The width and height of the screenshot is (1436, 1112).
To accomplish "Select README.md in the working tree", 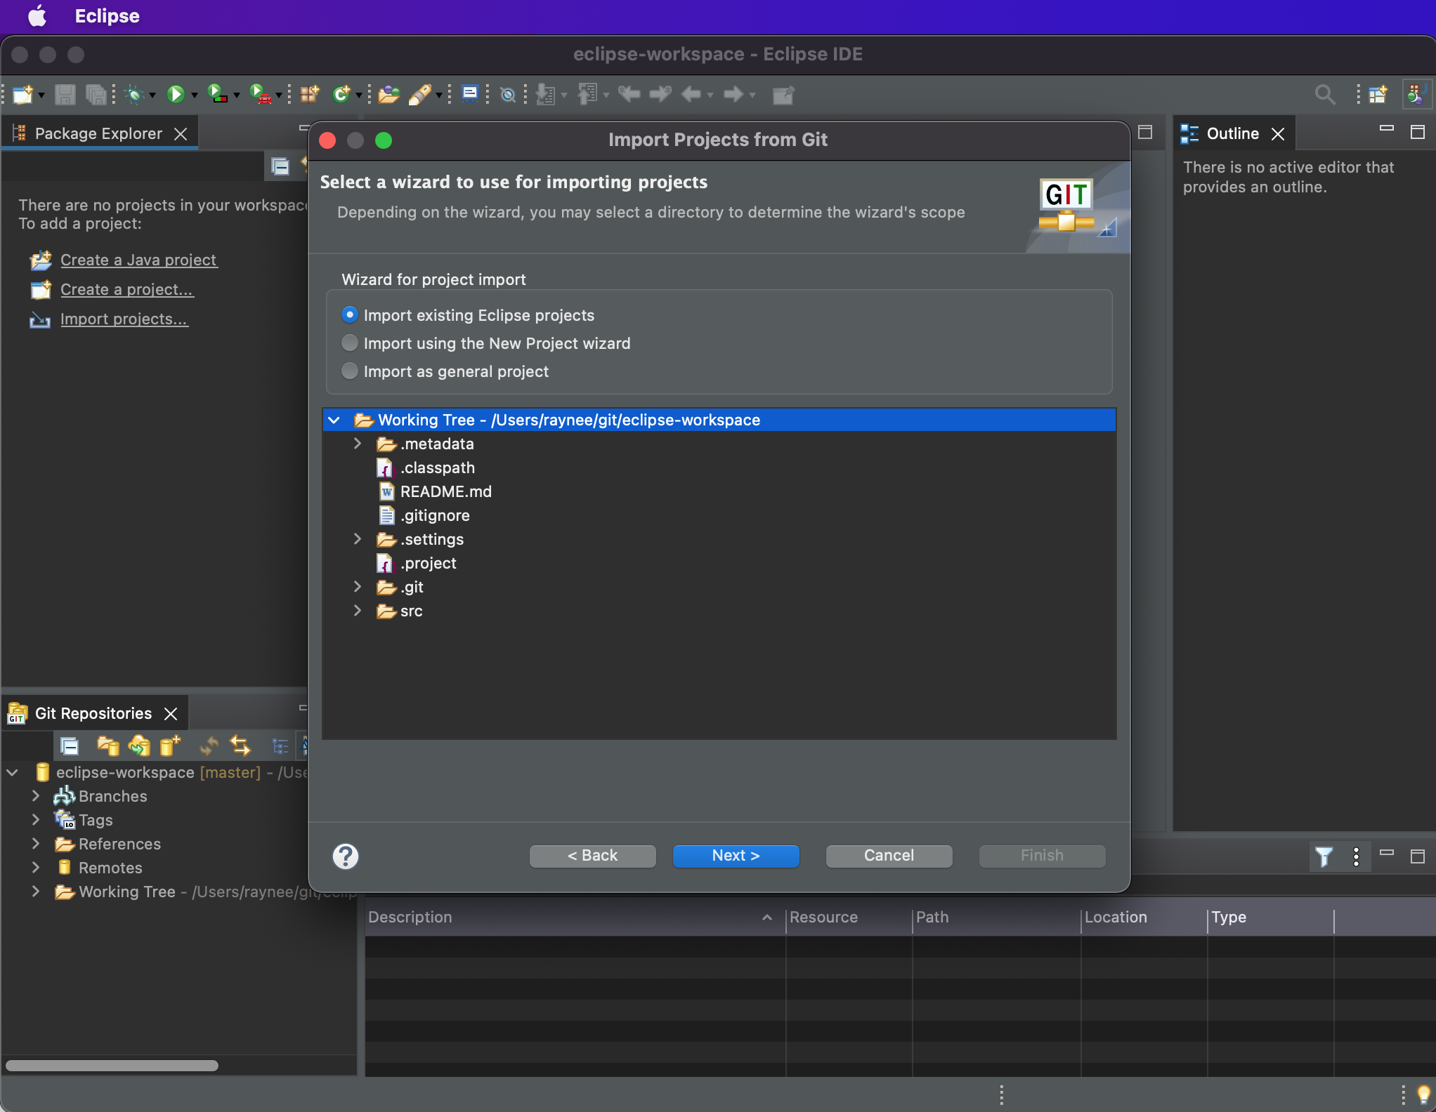I will pos(445,491).
